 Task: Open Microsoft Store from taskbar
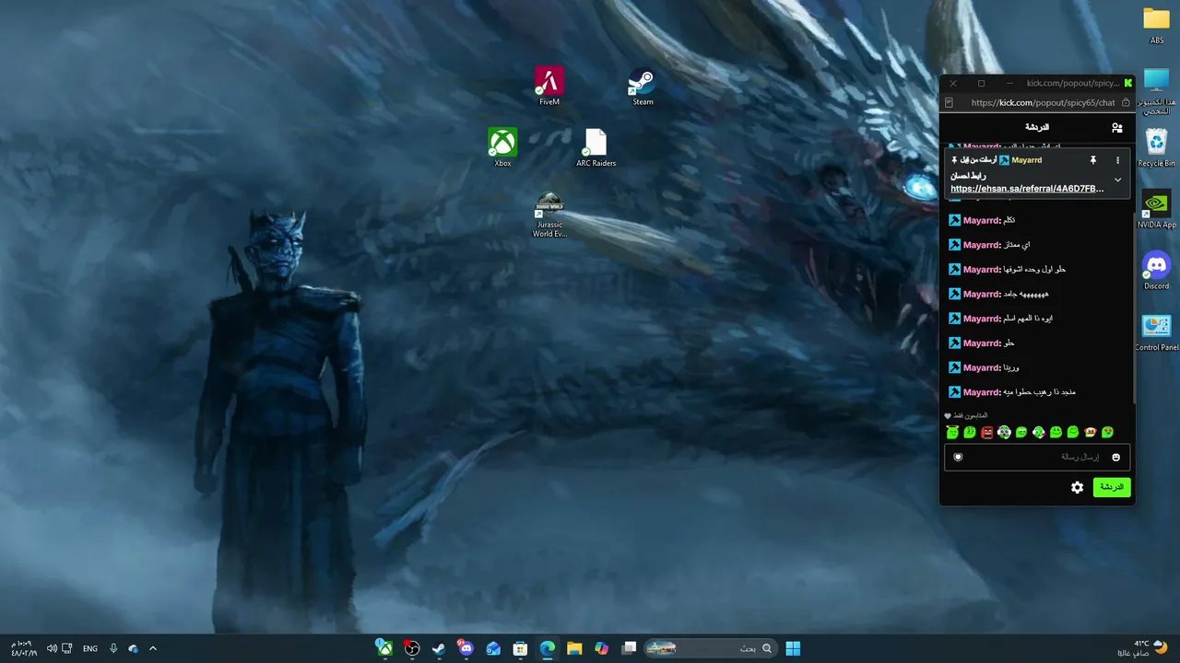521,648
